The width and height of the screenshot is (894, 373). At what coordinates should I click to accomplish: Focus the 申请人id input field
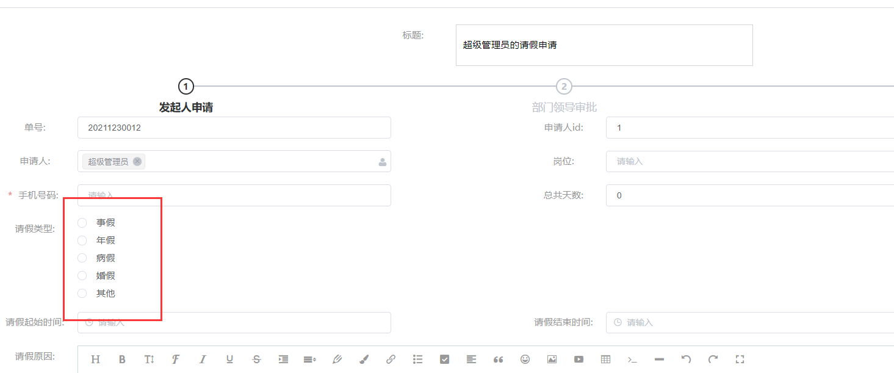(750, 128)
